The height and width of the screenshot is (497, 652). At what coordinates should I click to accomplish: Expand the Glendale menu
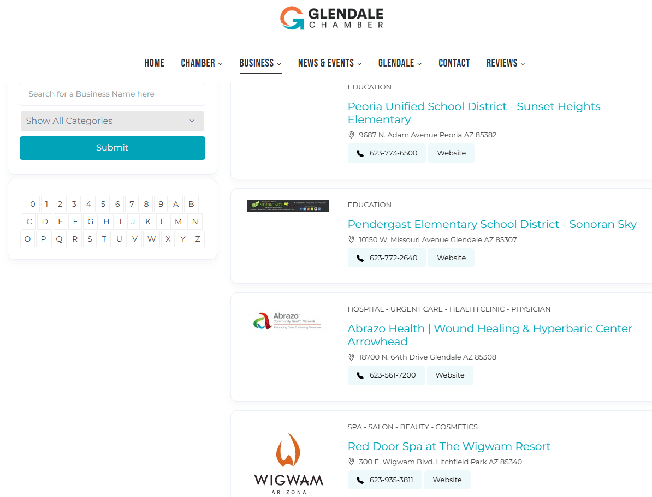[400, 63]
